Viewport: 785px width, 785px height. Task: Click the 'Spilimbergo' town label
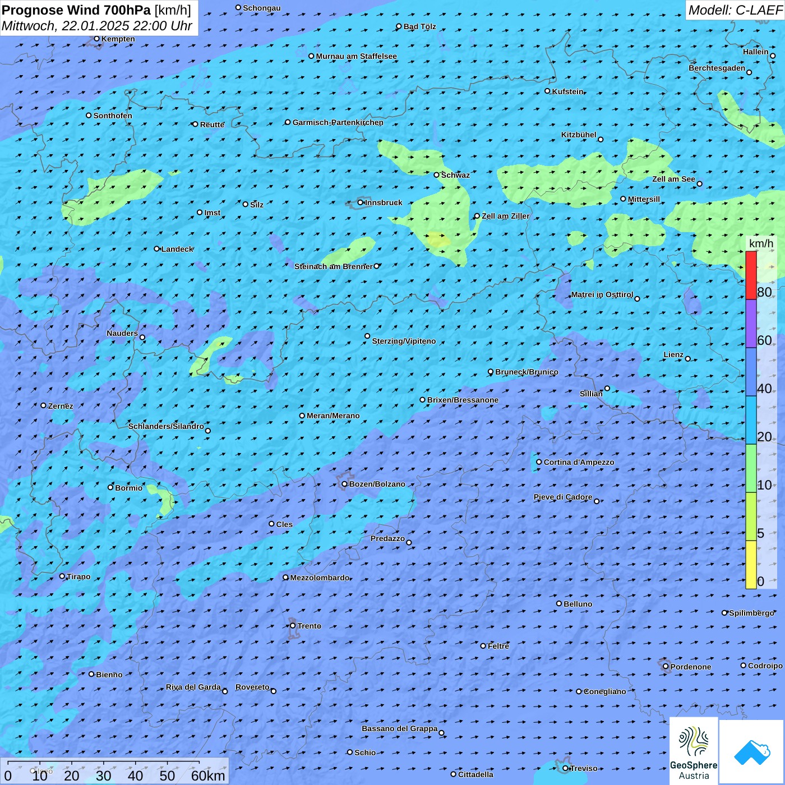tap(752, 613)
